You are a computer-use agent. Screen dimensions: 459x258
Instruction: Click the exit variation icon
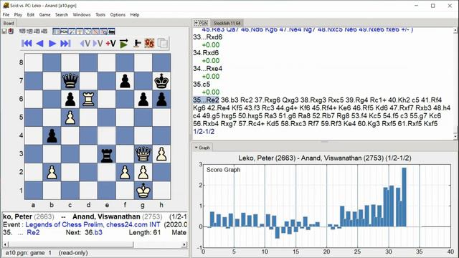[x=85, y=44]
